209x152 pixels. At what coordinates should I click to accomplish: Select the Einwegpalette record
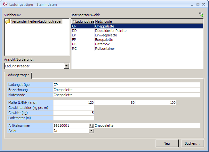(x=106, y=35)
